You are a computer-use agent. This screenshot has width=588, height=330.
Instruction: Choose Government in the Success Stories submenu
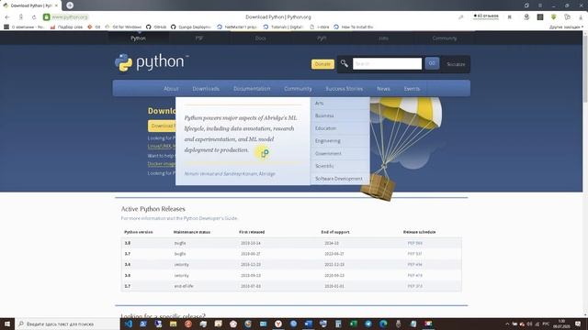point(340,153)
